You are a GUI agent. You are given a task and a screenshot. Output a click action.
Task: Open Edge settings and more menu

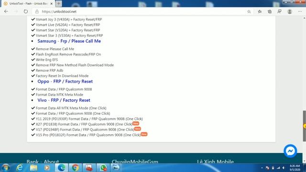tap(300, 11)
